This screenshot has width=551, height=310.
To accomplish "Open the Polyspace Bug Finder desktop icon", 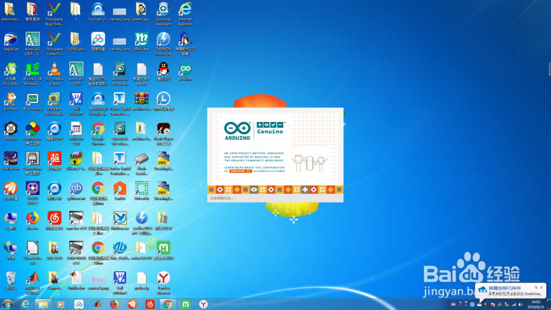I will click(x=54, y=14).
